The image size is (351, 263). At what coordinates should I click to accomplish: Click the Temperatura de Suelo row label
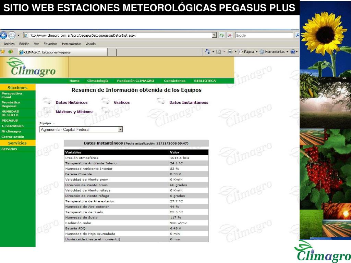[84, 212]
